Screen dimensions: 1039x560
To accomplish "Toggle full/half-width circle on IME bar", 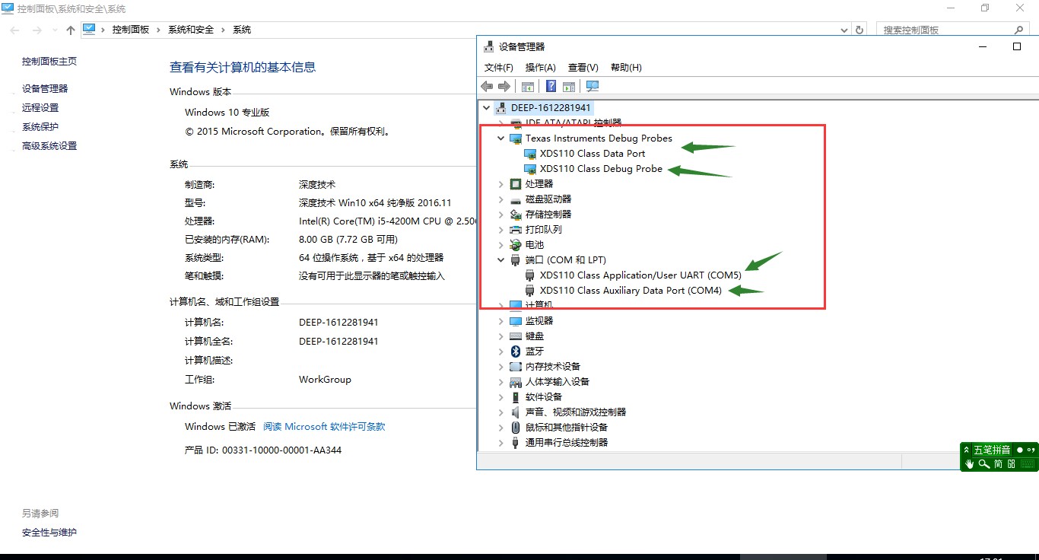I will [1020, 450].
